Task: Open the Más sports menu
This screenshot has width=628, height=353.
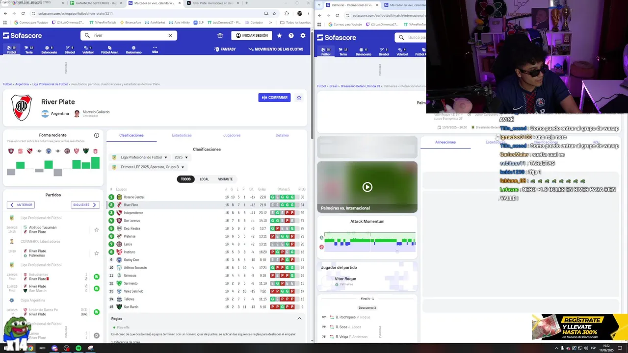Action: tap(155, 50)
